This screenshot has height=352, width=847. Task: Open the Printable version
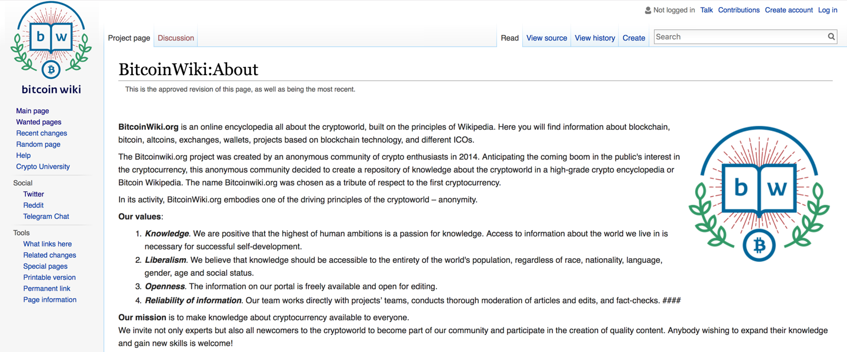click(x=49, y=277)
